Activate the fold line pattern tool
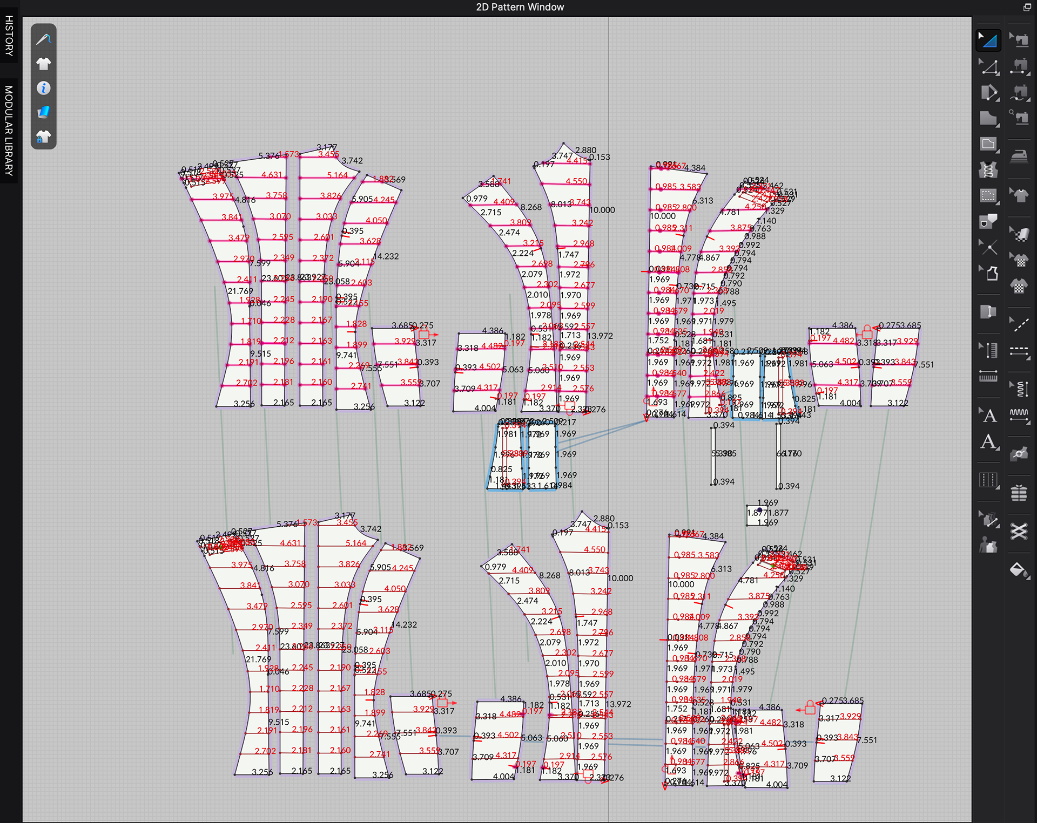 pyautogui.click(x=988, y=312)
